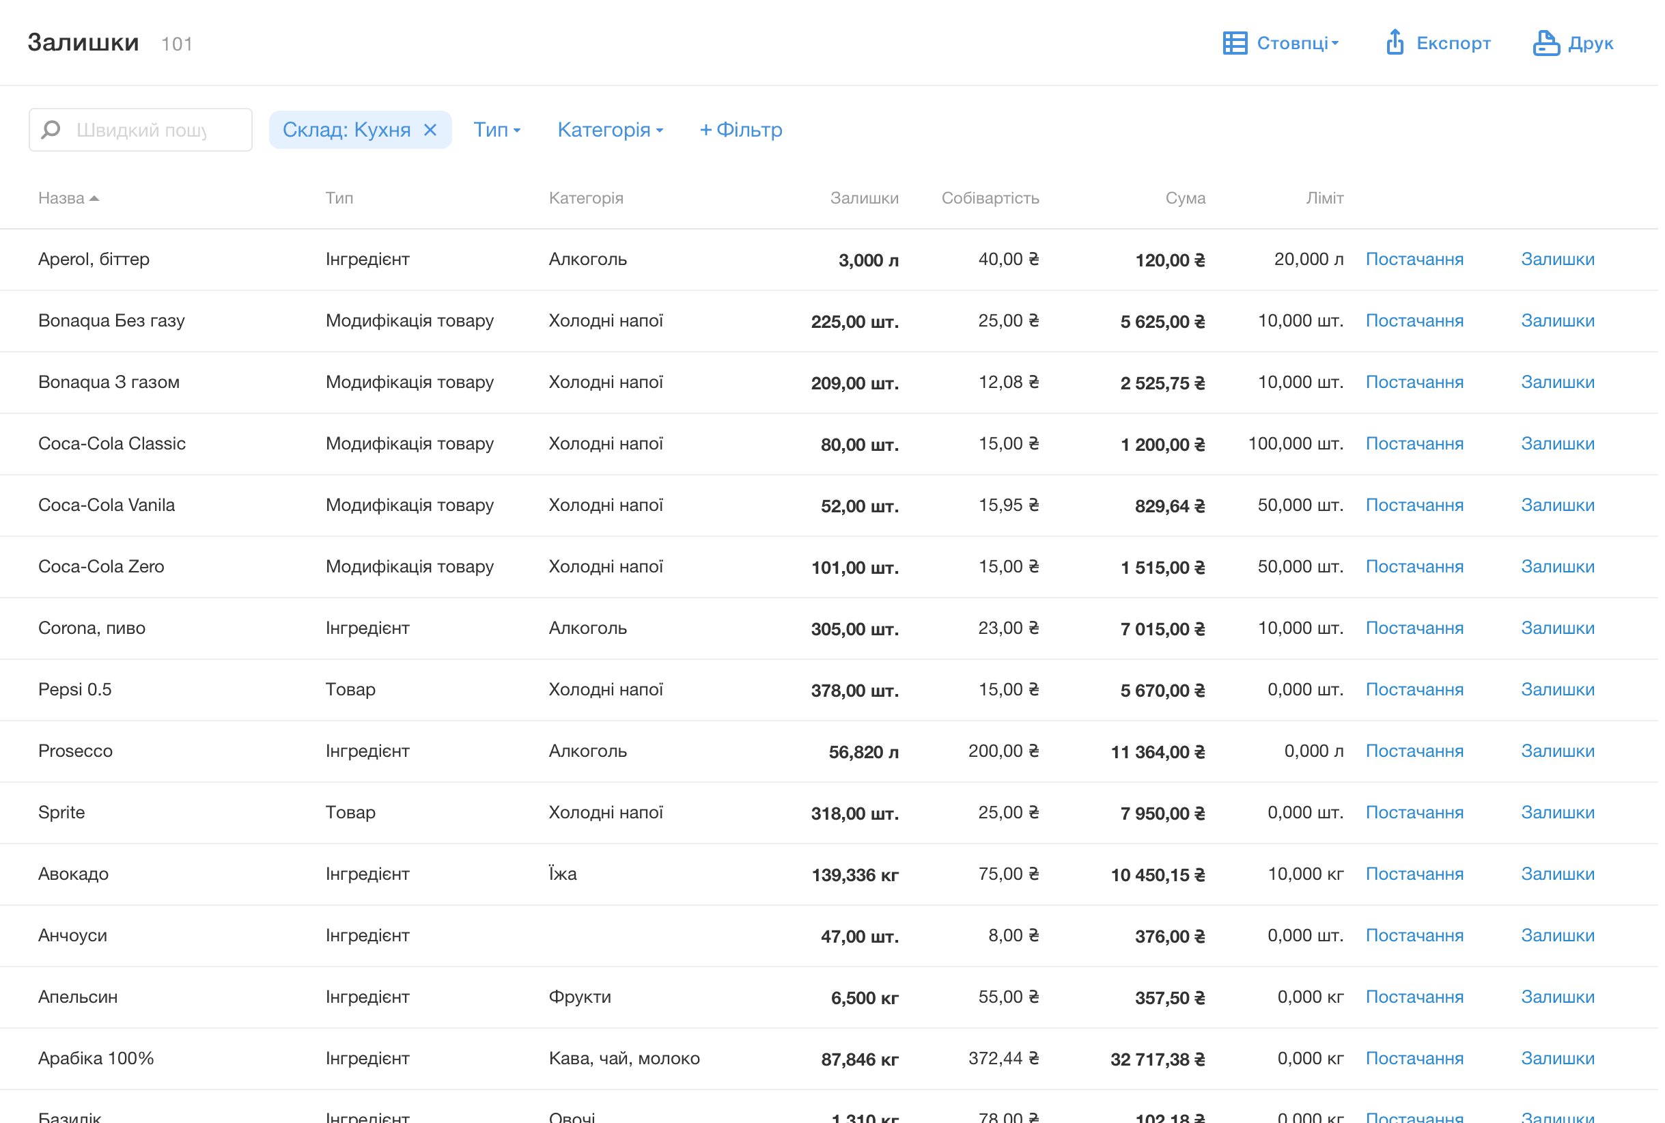Open Залишки for Coca-Cola Vanila
1665x1123 pixels.
[1557, 505]
